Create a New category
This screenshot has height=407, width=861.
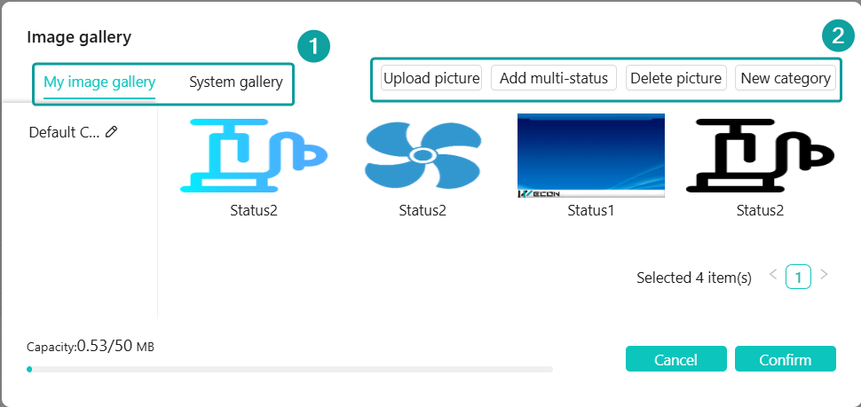786,78
